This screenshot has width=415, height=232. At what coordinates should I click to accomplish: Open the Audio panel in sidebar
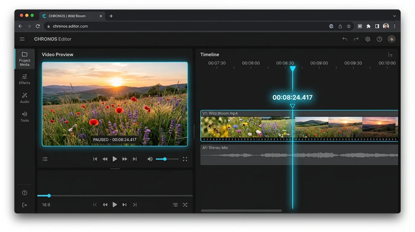(x=24, y=98)
